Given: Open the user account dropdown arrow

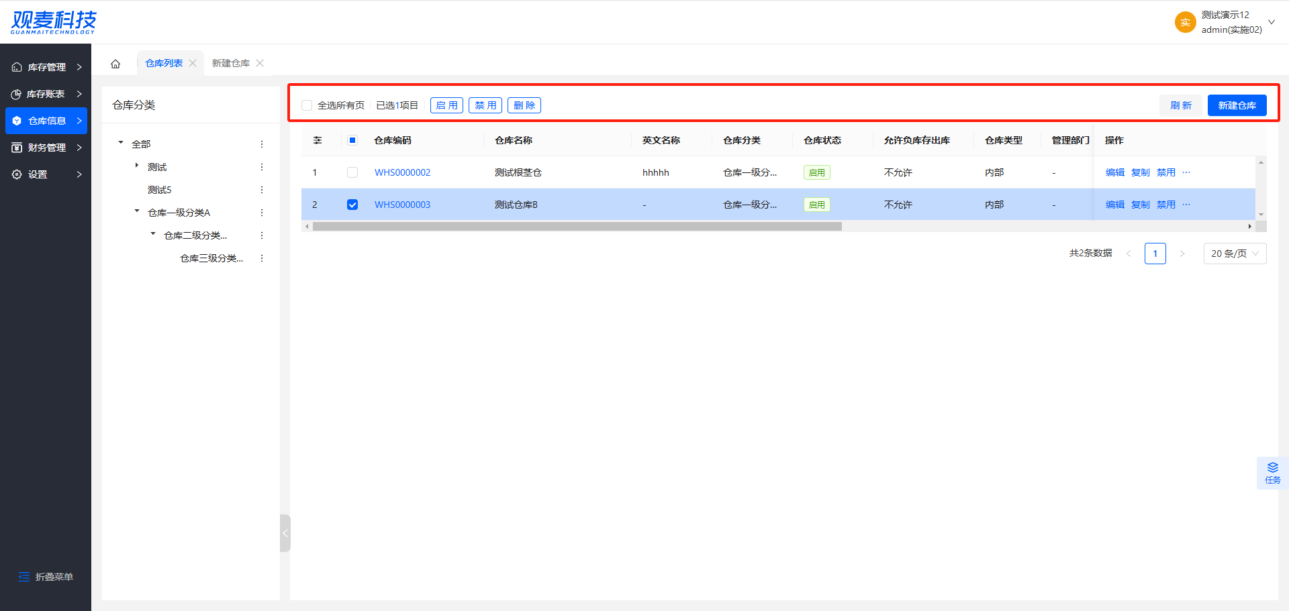Looking at the screenshot, I should point(1271,22).
